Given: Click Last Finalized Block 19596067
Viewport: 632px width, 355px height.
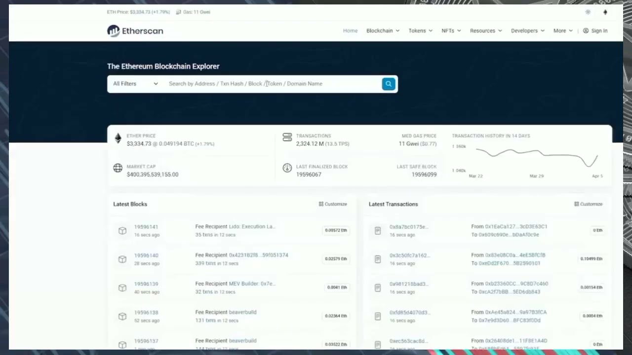Looking at the screenshot, I should [309, 175].
